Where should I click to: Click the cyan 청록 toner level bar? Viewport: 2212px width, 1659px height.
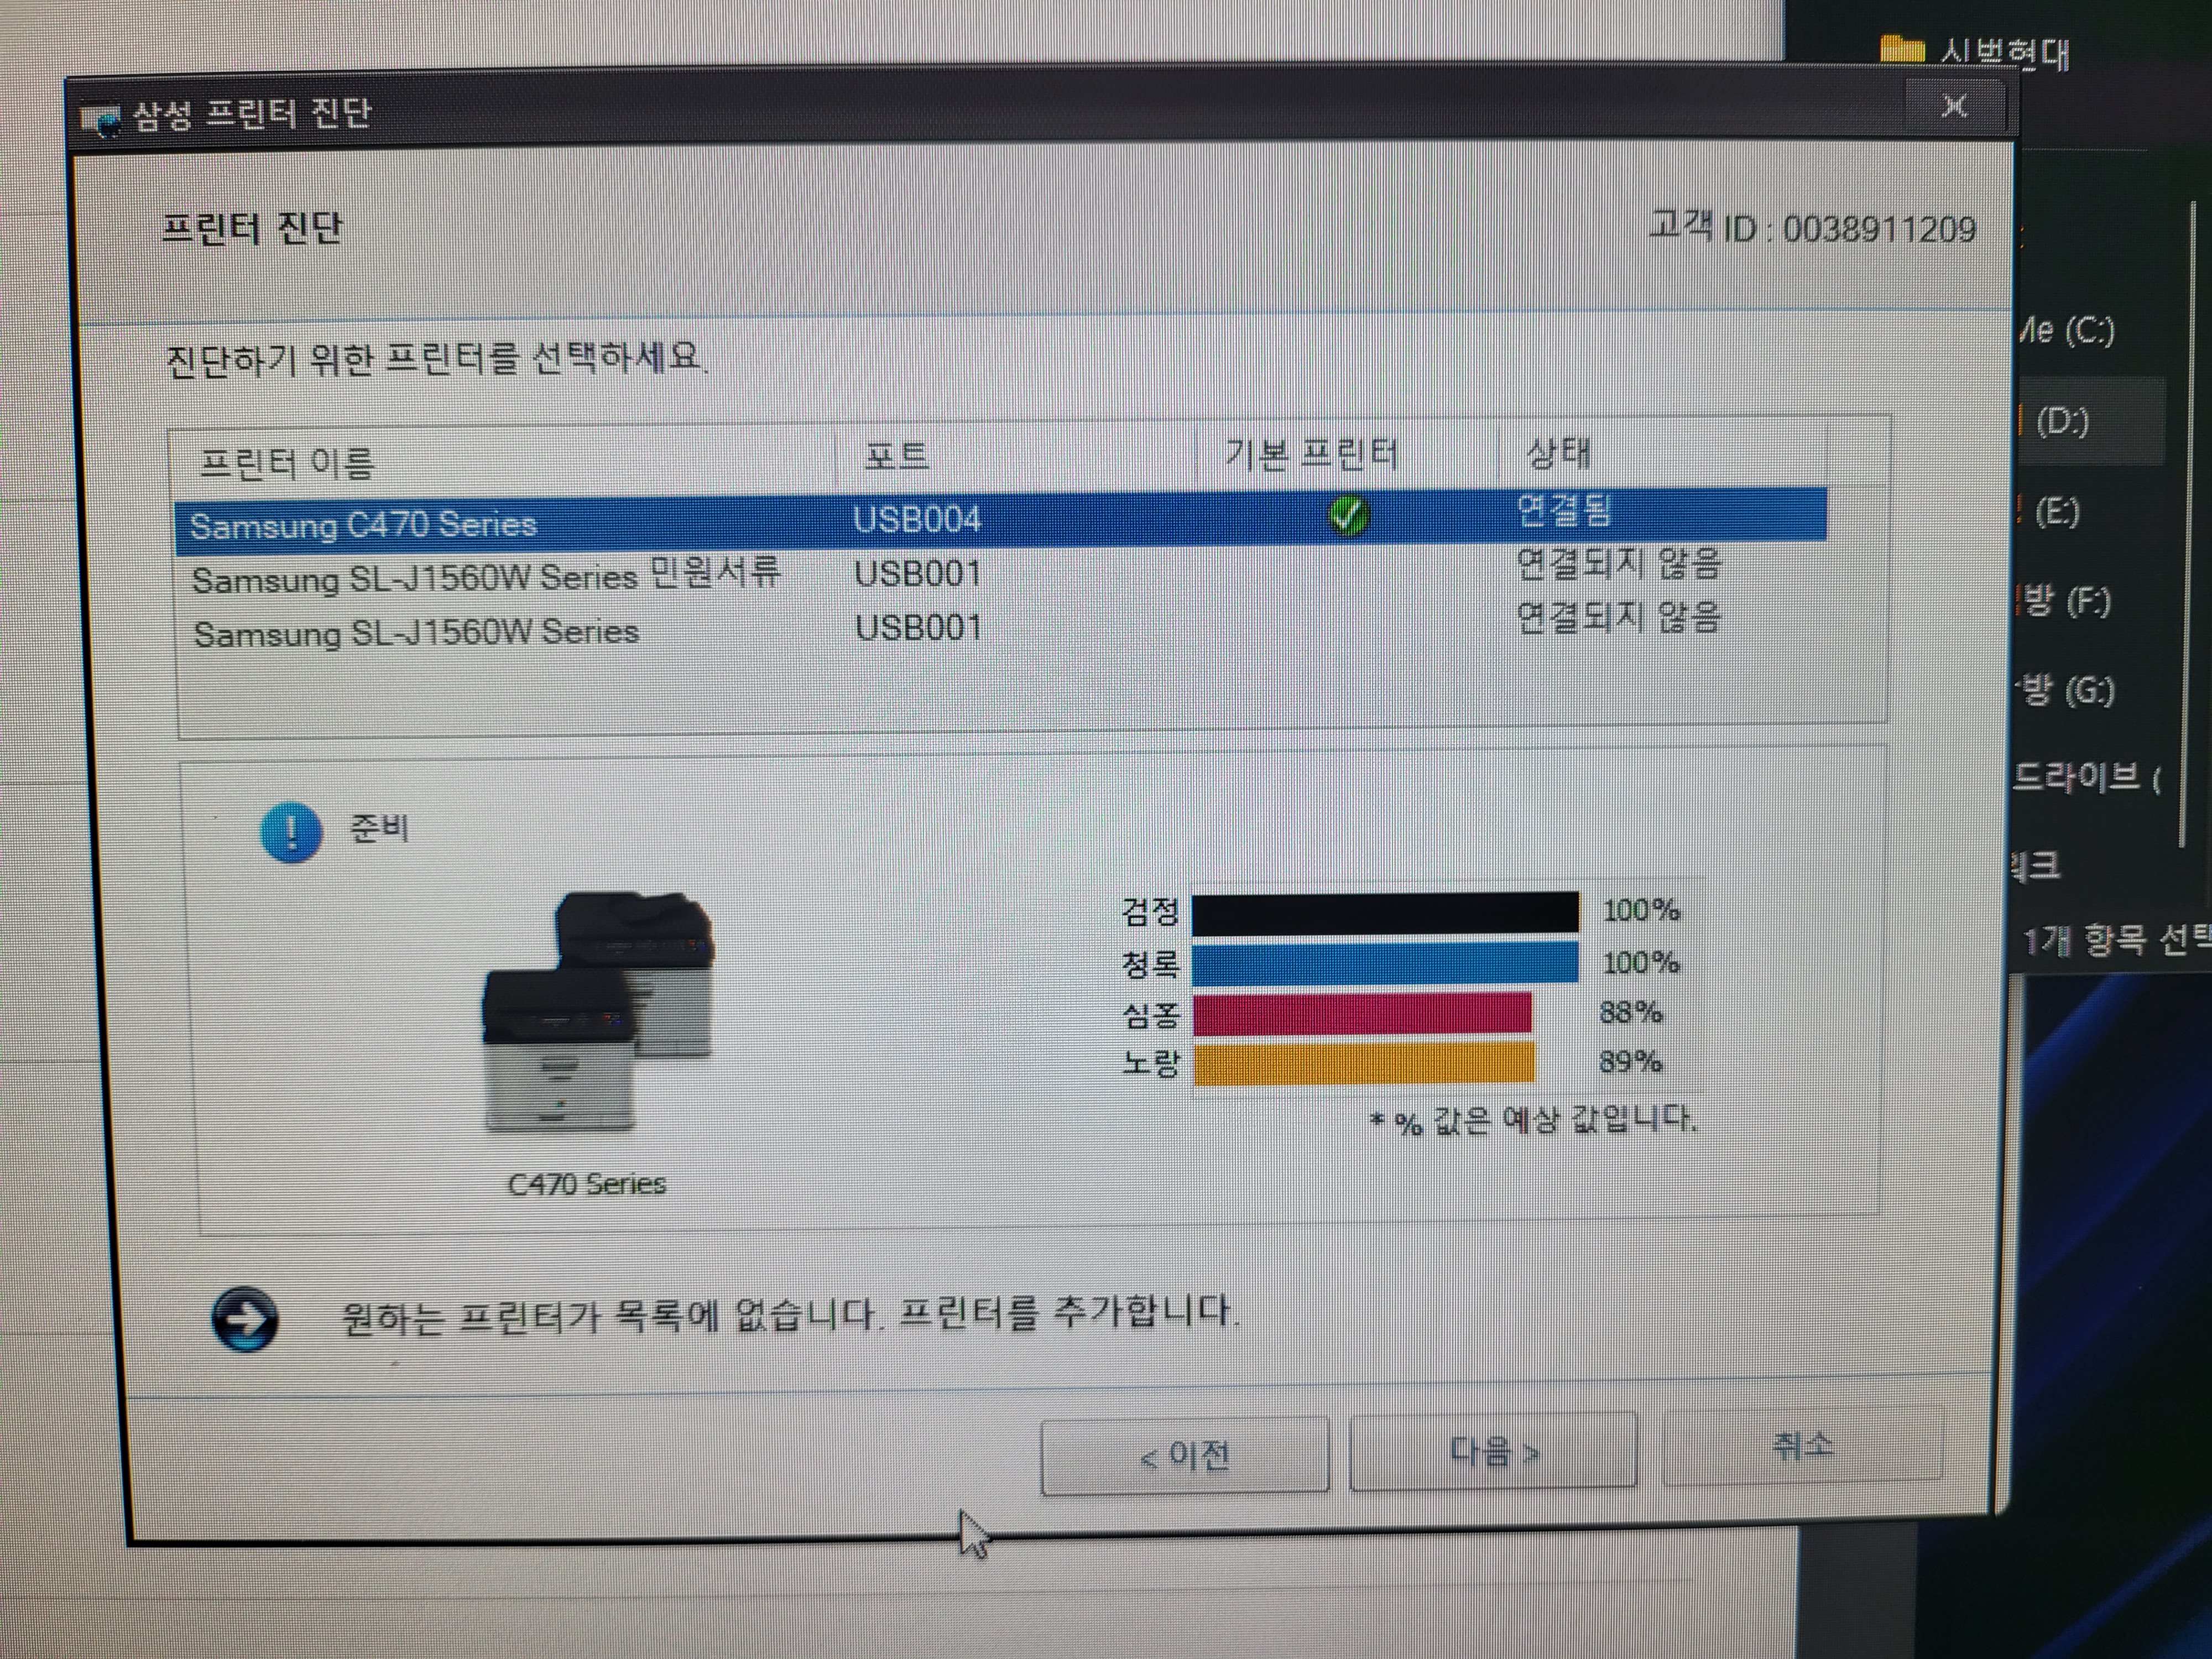click(x=1385, y=963)
